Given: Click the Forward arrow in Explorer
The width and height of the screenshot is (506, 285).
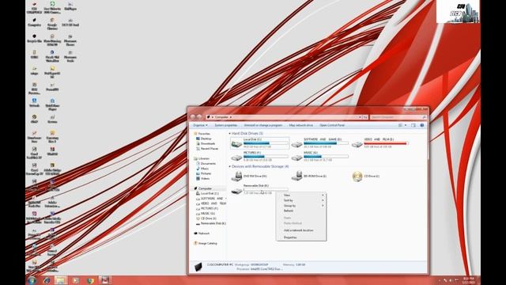Looking at the screenshot, I should [x=199, y=117].
